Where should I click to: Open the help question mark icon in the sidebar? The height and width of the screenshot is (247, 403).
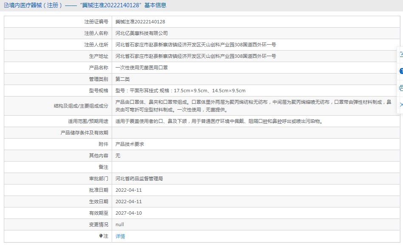(x=400, y=71)
